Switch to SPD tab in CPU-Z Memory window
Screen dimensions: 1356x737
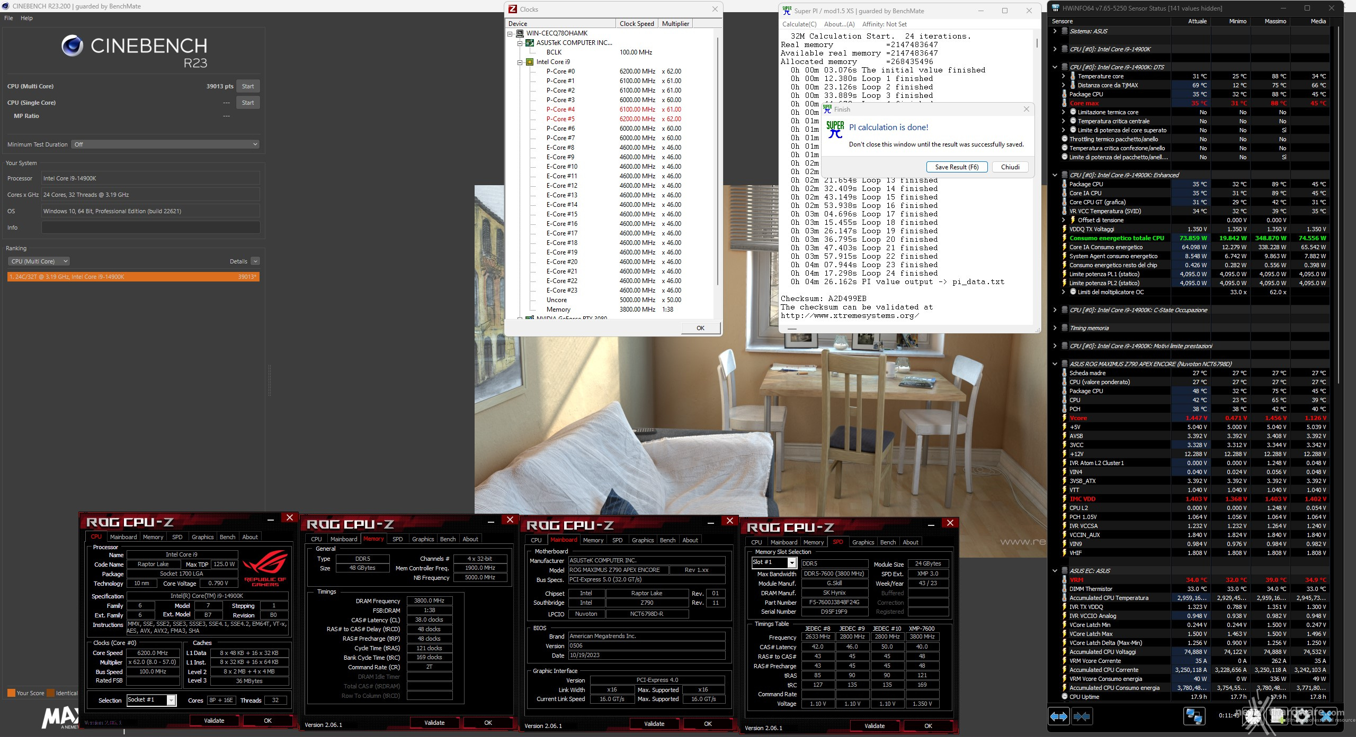click(397, 539)
